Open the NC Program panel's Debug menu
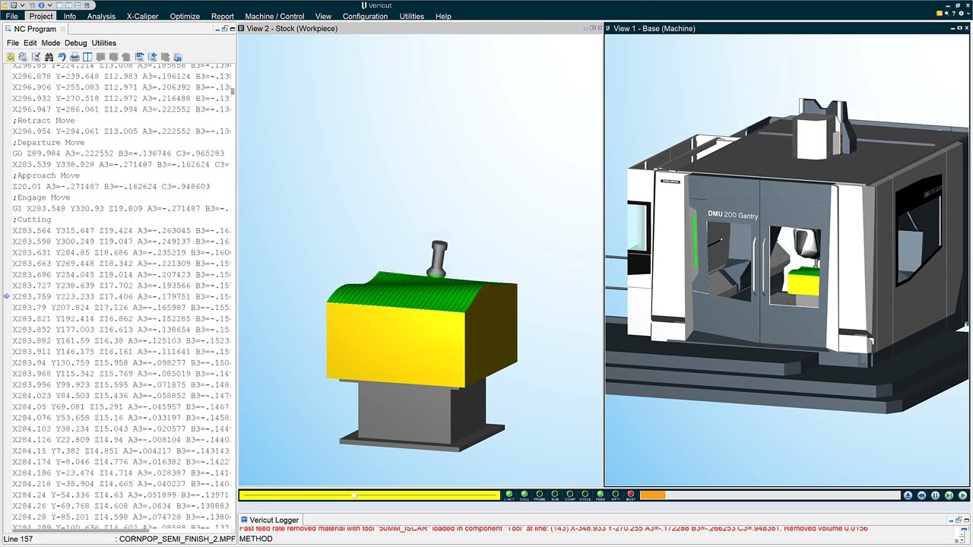This screenshot has width=973, height=547. (x=75, y=43)
